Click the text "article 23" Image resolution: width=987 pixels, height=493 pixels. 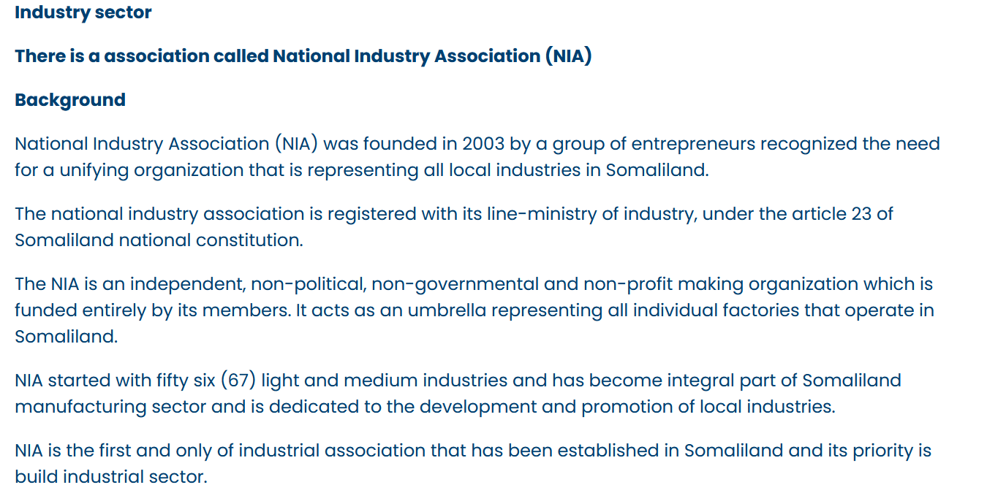[x=851, y=214]
